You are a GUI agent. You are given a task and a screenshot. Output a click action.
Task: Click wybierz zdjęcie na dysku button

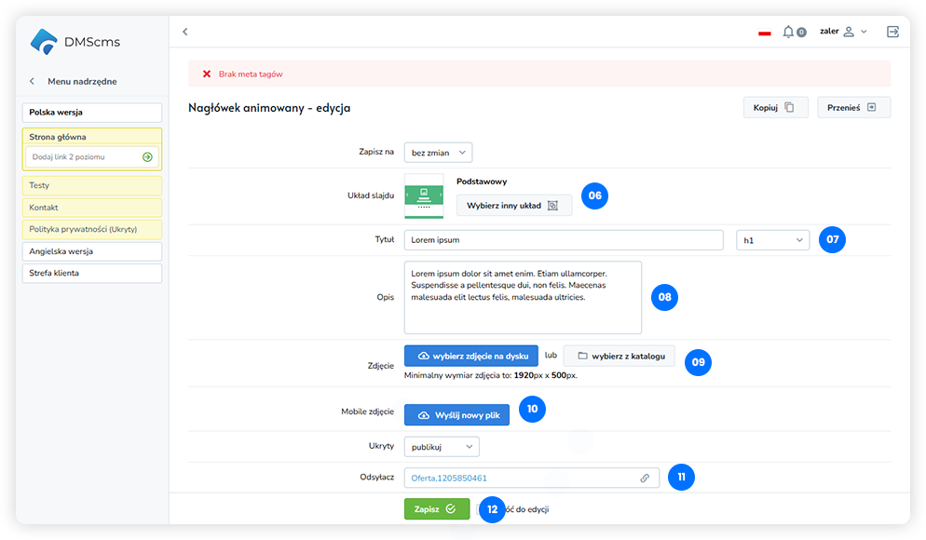[470, 356]
